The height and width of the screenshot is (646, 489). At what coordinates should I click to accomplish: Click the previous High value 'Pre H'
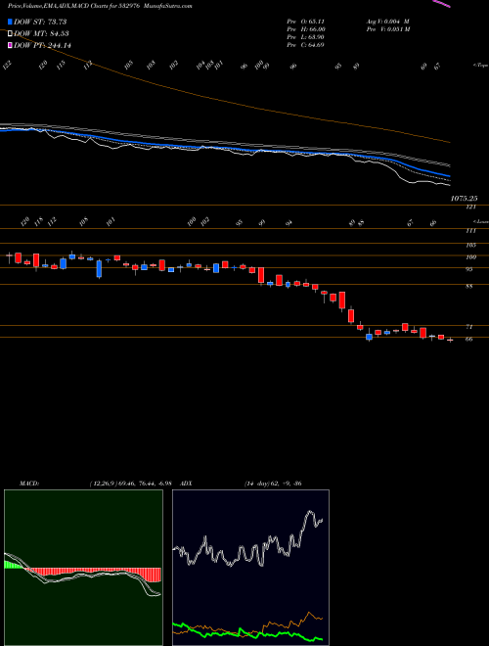click(x=306, y=29)
